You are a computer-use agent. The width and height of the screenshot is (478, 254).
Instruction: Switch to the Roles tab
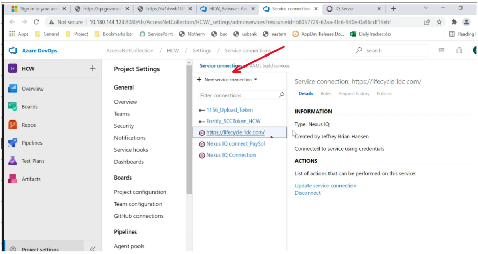326,94
